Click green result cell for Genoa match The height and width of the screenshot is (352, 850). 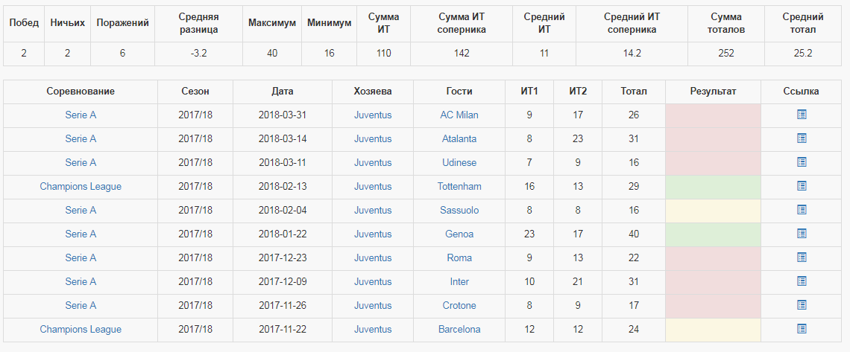pyautogui.click(x=713, y=234)
